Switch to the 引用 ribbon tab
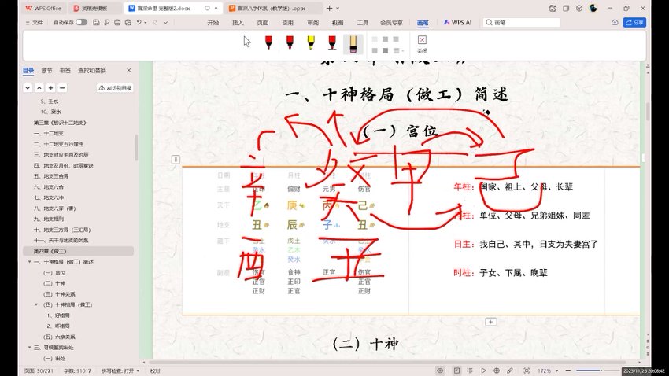 coord(287,23)
